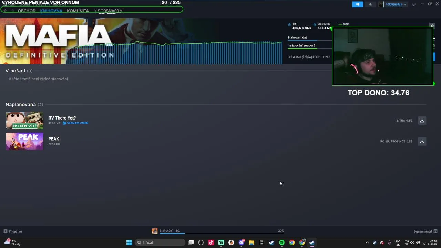Click the Hľadať taskbar search box
Viewport: 441px width, 248px height.
tap(160, 242)
